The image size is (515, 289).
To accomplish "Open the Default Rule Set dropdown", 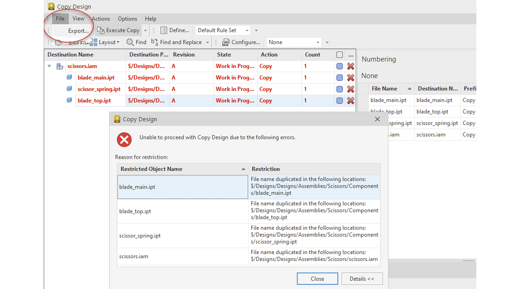I will tap(247, 30).
